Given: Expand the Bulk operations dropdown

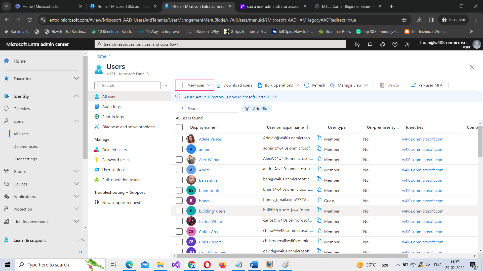Looking at the screenshot, I should pos(278,85).
